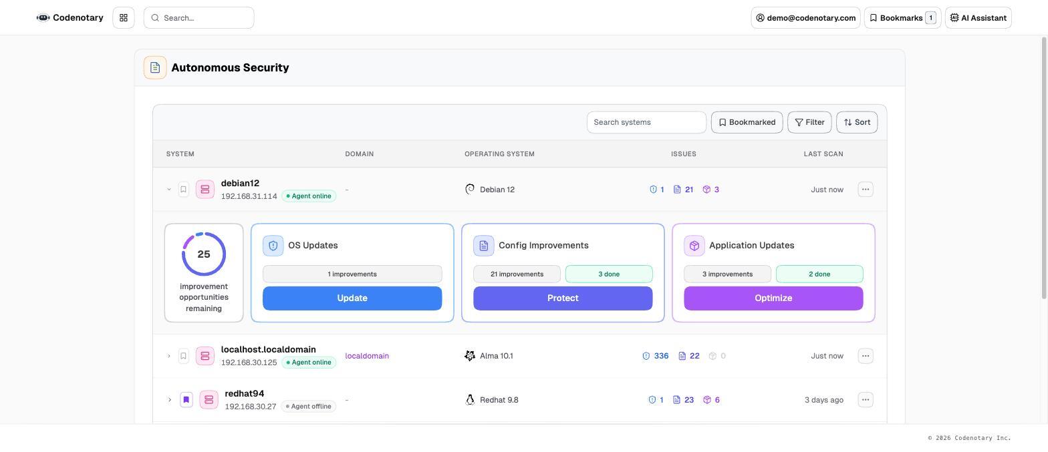Viewport: 1048px width, 452px height.
Task: Click the ISSUES column header
Action: tap(684, 154)
